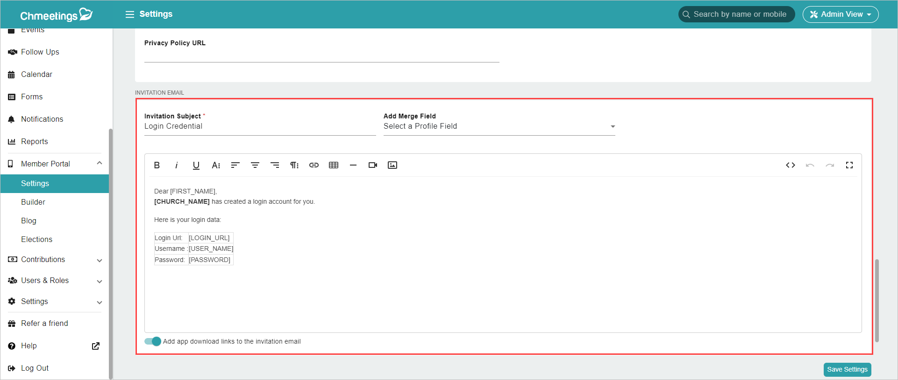Select Member Portal Settings item
Image resolution: width=898 pixels, height=380 pixels.
tap(55, 184)
